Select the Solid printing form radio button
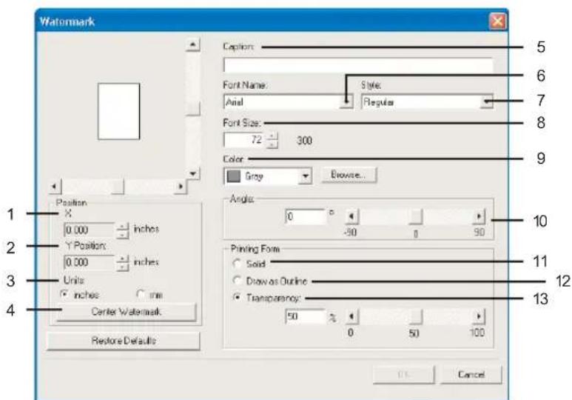 coord(237,263)
